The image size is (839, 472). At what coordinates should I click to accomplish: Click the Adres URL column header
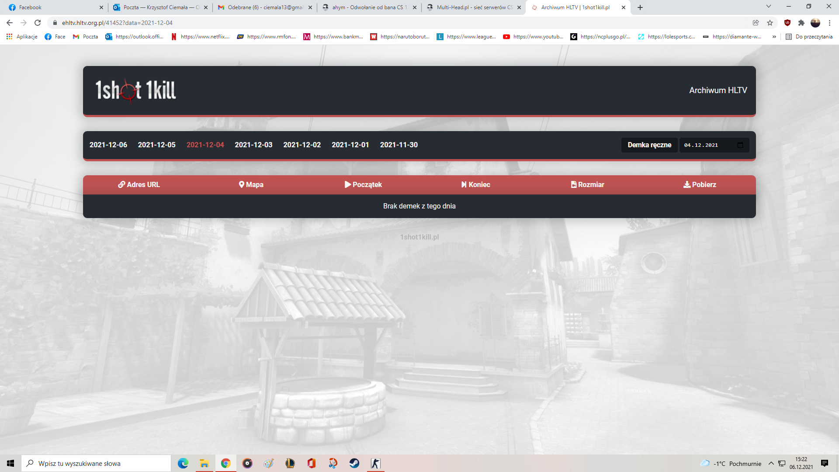coord(139,185)
